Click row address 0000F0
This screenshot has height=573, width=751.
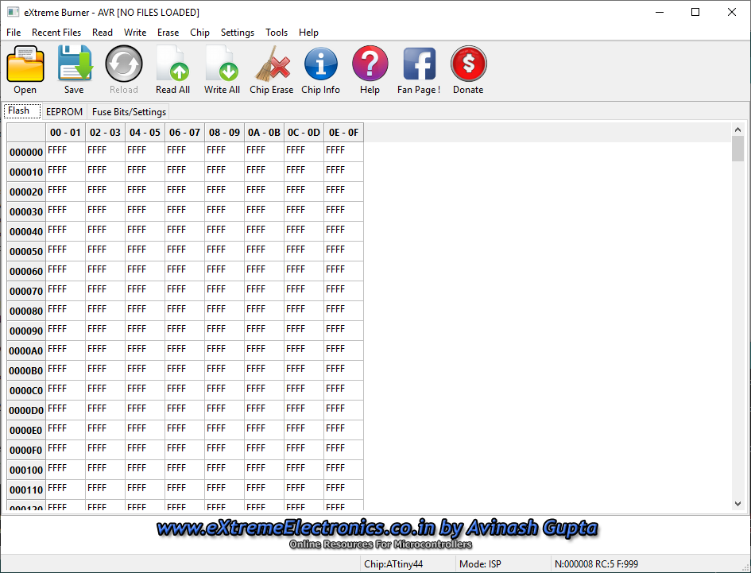(x=26, y=451)
